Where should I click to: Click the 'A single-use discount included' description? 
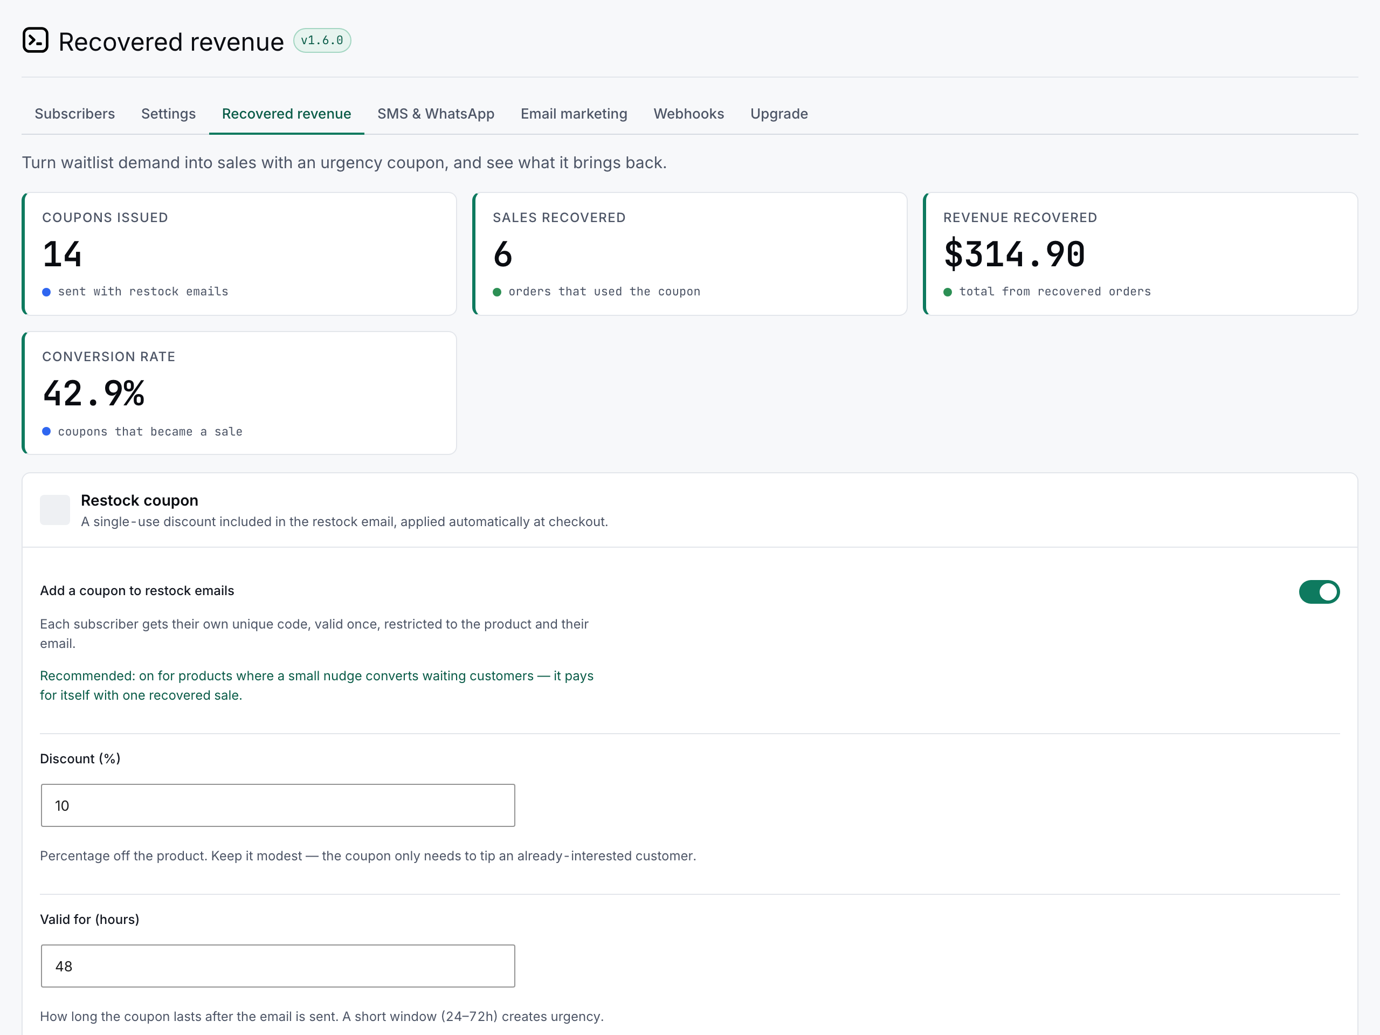344,522
